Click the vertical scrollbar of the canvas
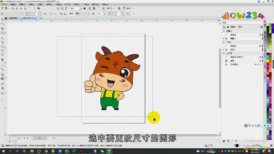The height and width of the screenshot is (154, 274). tap(220, 78)
